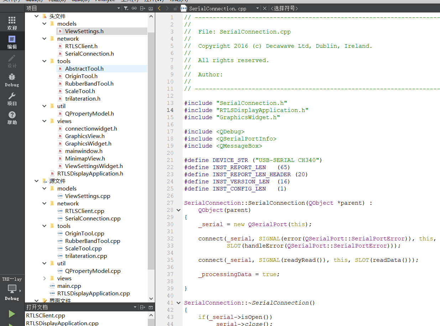Click the green Run button
The height and width of the screenshot is (326, 440).
(x=12, y=314)
